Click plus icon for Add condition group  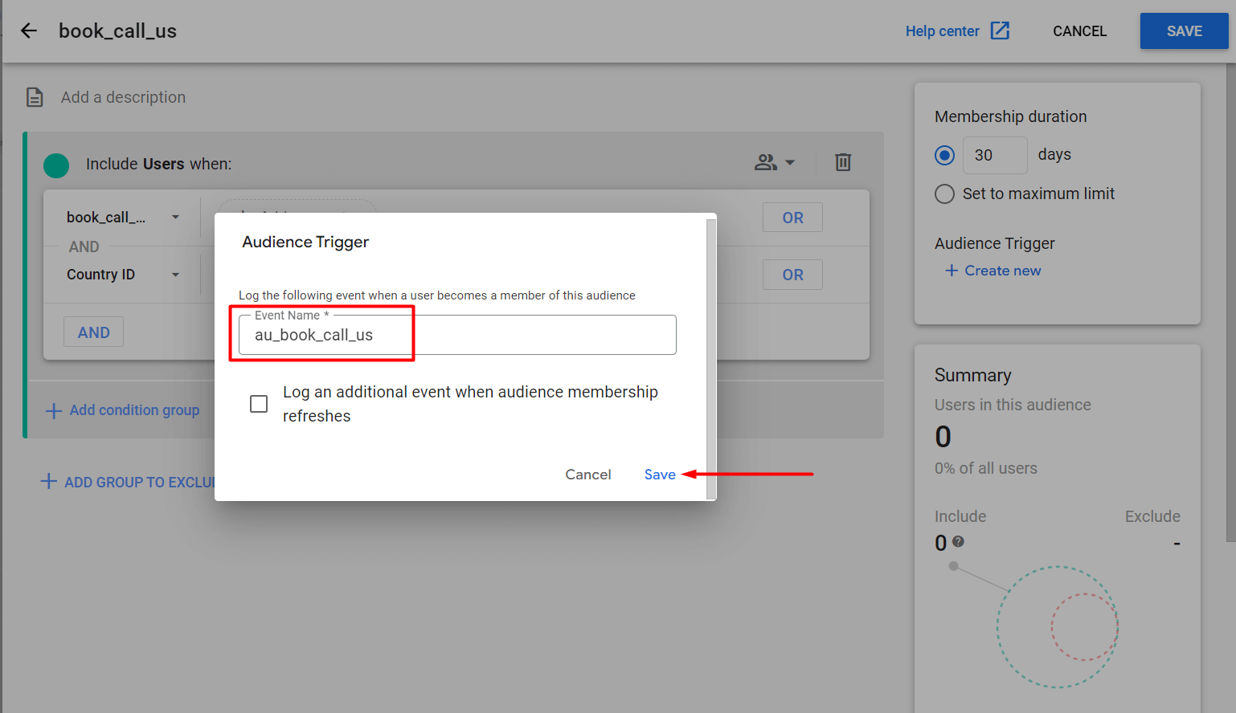[x=54, y=411]
